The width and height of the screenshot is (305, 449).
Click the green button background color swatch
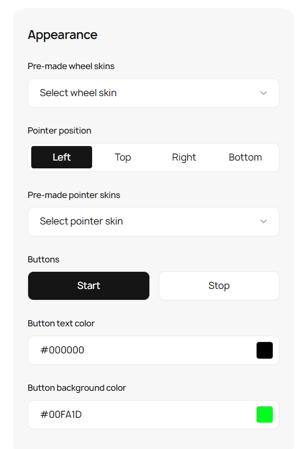tap(264, 415)
